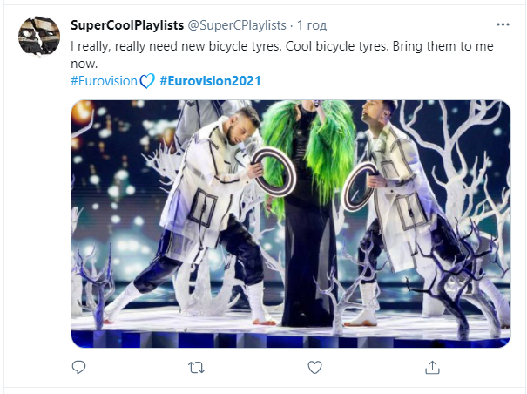Reply to the SuperCoolPlaylists tweet
The image size is (527, 394).
(78, 367)
